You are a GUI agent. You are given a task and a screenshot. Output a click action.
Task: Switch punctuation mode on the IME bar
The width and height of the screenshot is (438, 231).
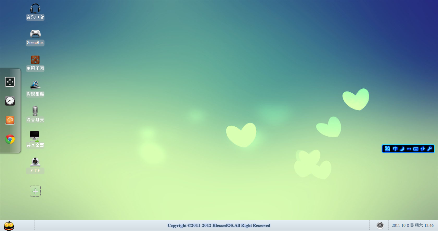(x=409, y=149)
